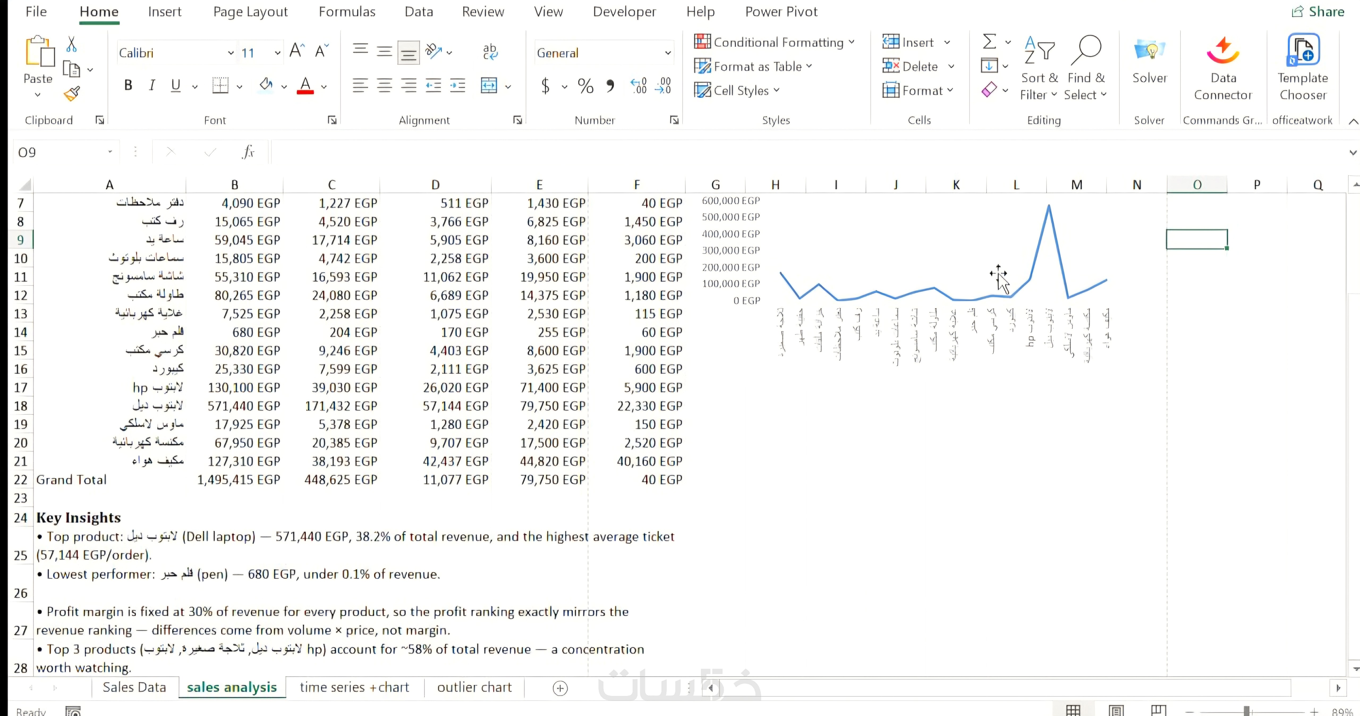The width and height of the screenshot is (1360, 716).
Task: Switch to Page Layout view in status bar
Action: click(1116, 711)
